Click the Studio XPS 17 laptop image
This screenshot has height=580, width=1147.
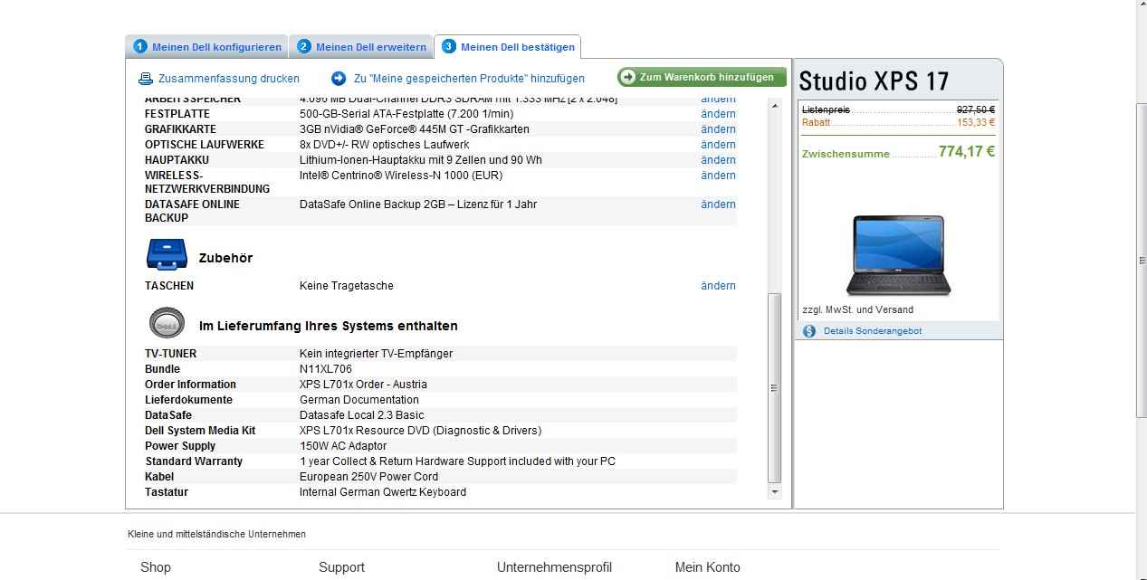(897, 256)
